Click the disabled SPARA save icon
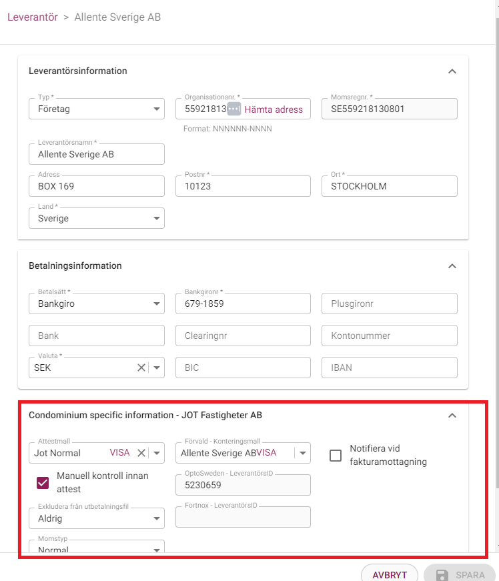Screen dimensions: 499x581 tap(442, 575)
